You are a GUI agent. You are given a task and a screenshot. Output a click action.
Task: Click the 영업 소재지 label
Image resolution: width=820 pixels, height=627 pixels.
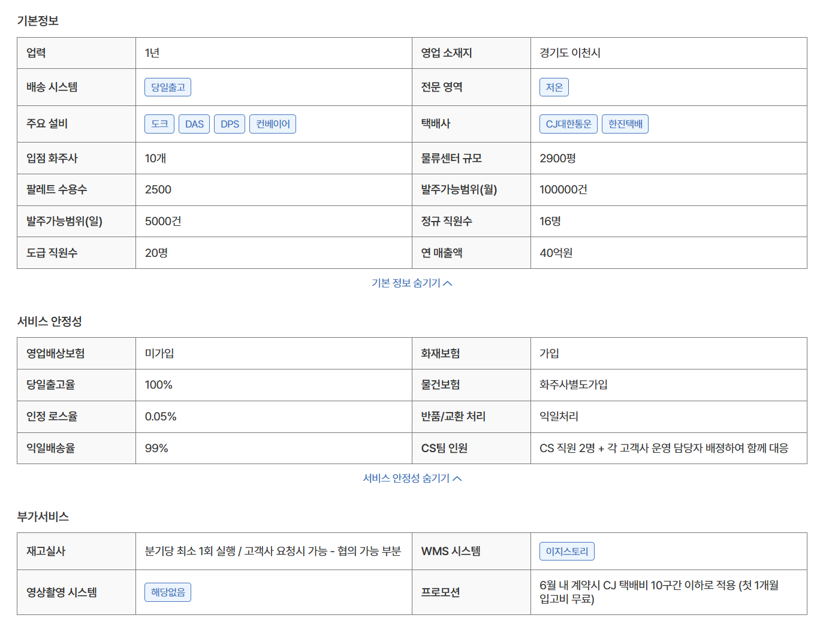[447, 53]
